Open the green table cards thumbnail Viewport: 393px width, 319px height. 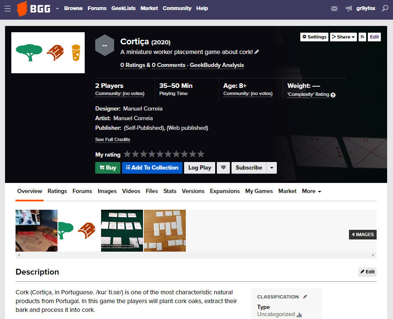coord(122,231)
